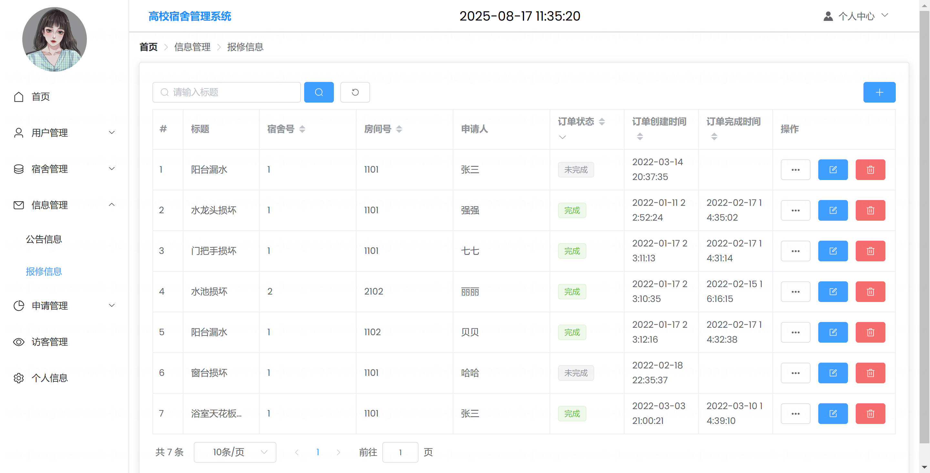The image size is (930, 473).
Task: Select 公告信息 in the sidebar
Action: pyautogui.click(x=44, y=239)
